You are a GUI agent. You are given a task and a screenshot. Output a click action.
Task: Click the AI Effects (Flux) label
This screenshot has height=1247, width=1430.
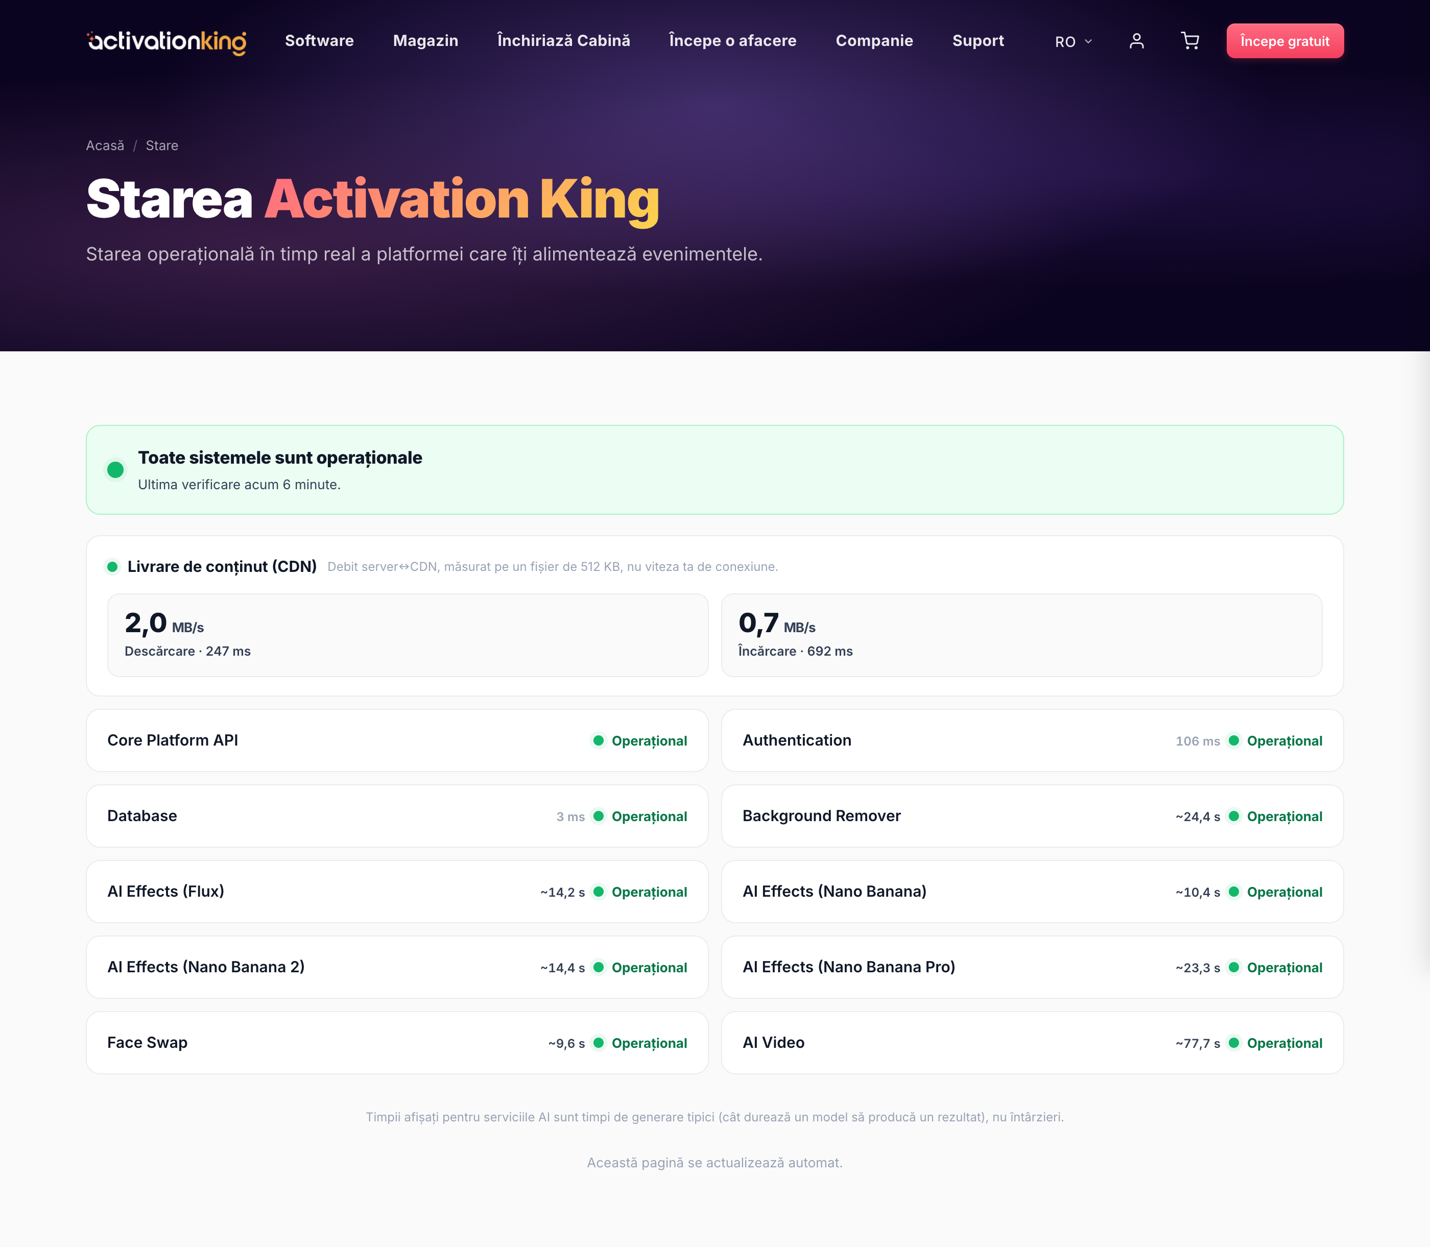[165, 892]
